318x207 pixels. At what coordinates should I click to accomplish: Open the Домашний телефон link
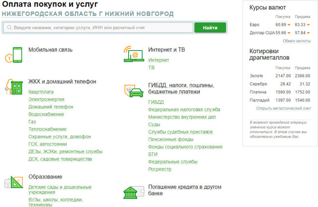point(51,107)
